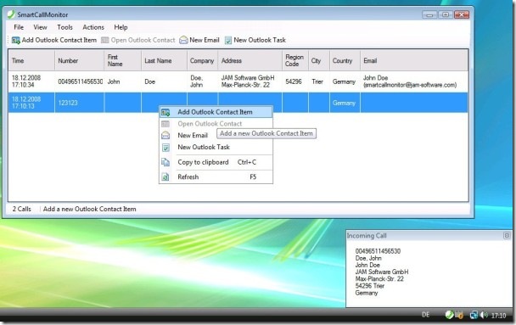Click the volume speaker tray icon
Image resolution: width=516 pixels, height=325 pixels.
[x=484, y=315]
